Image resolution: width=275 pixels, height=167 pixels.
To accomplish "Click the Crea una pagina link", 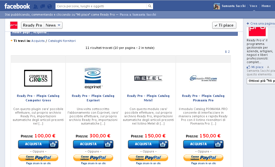I will pyautogui.click(x=263, y=23).
